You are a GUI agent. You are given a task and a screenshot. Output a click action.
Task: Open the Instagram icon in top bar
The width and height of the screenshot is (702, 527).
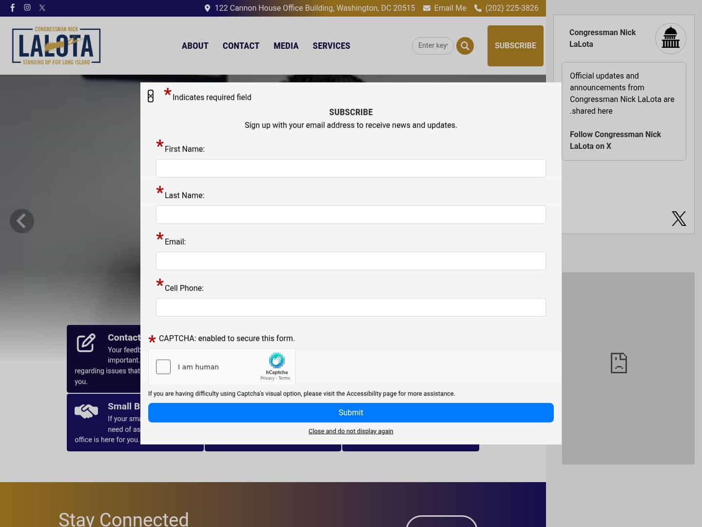click(x=27, y=8)
